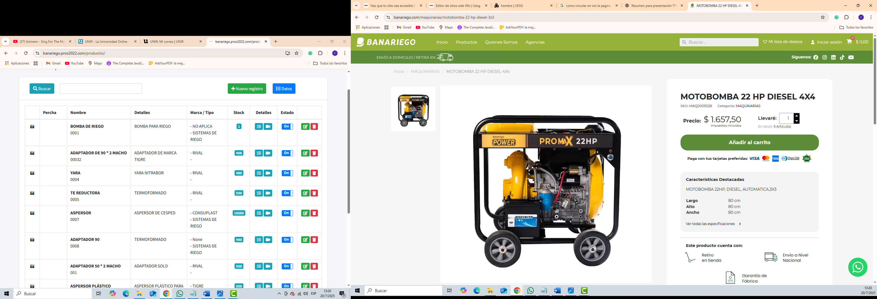Select the motobomba product thumbnail image
The width and height of the screenshot is (877, 299).
[x=413, y=109]
